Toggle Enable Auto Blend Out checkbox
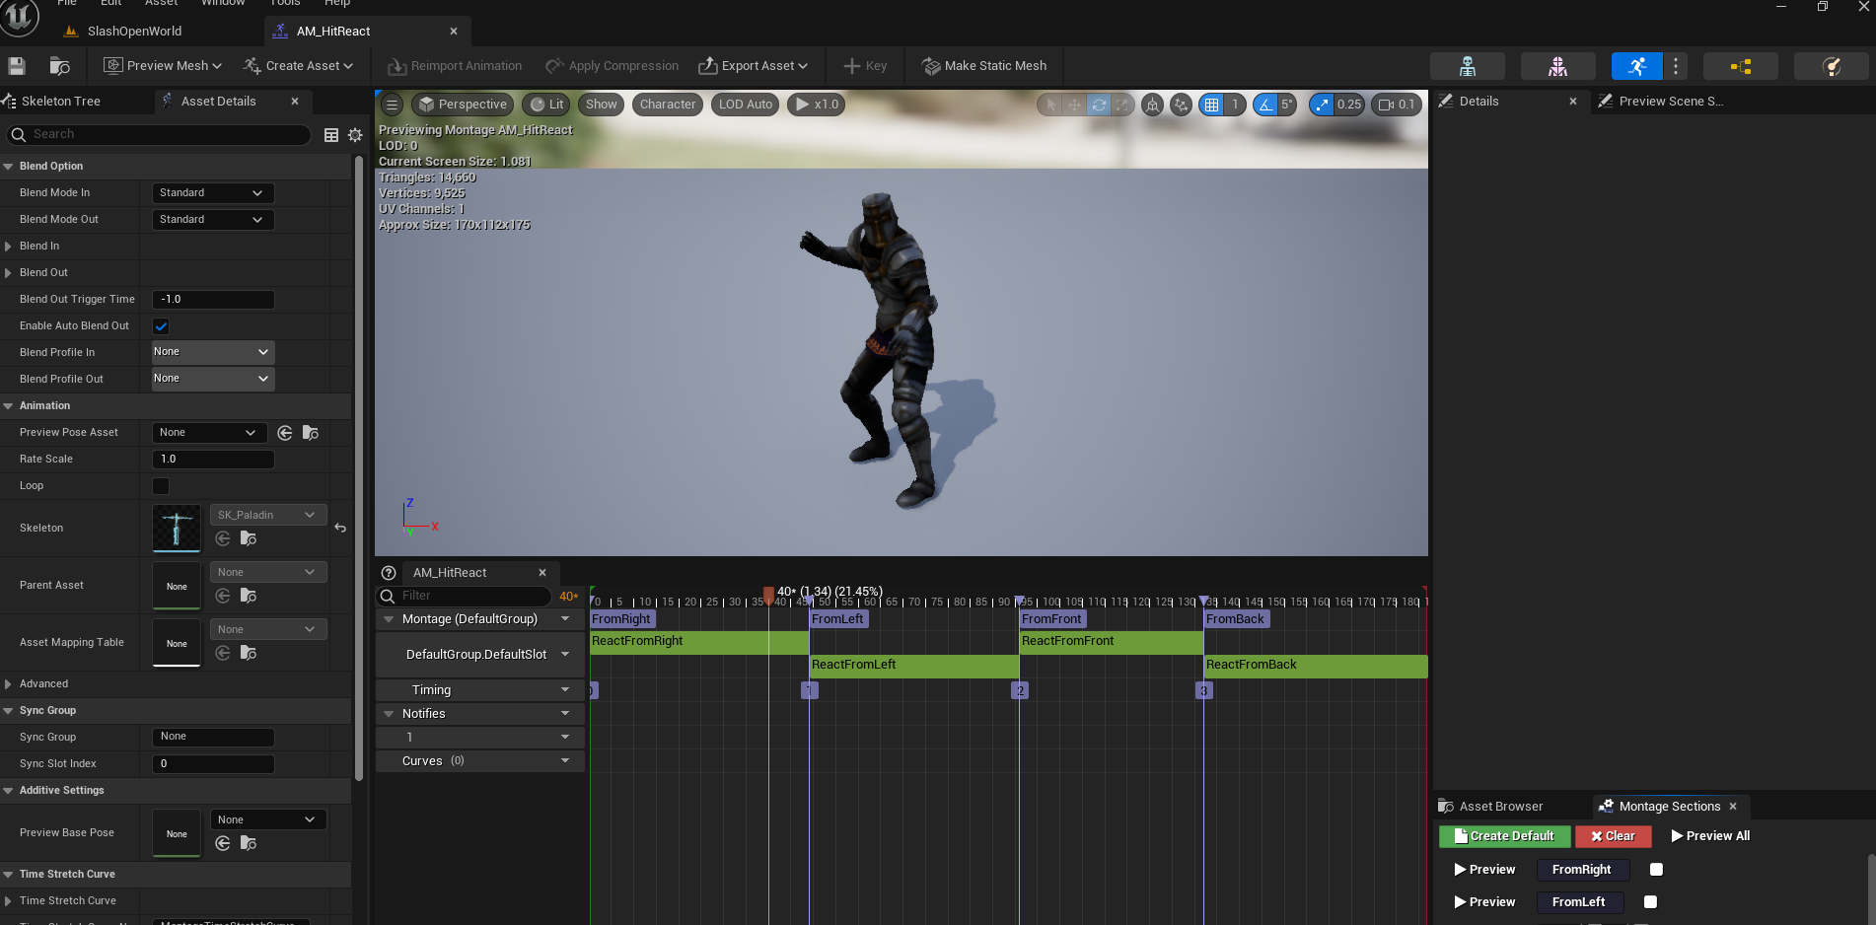Viewport: 1876px width, 925px height. 161,326
